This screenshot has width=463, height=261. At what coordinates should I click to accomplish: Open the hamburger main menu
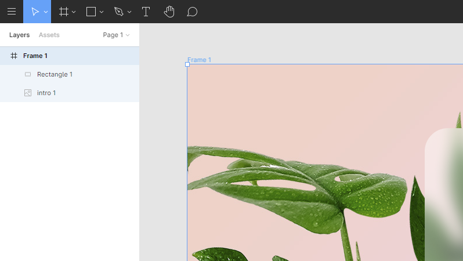pos(12,12)
